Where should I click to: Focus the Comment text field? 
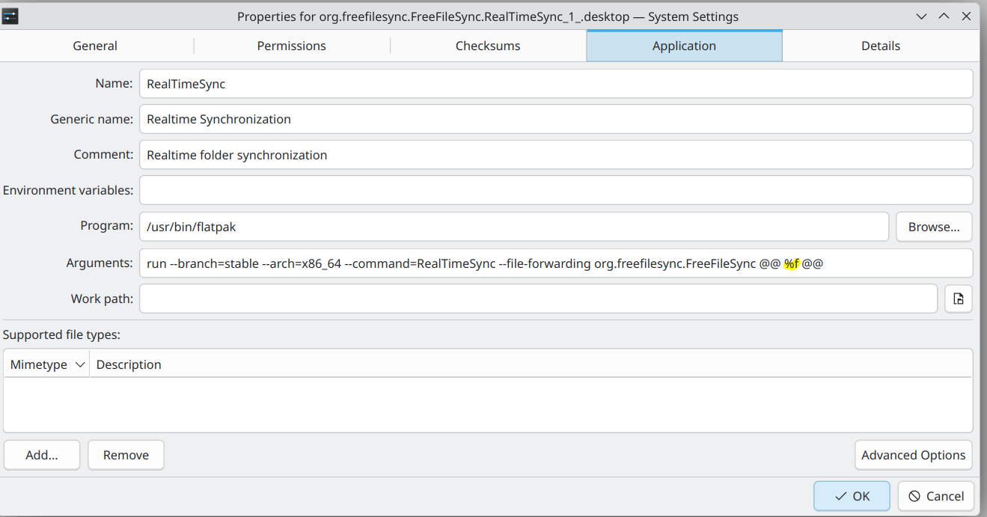point(556,155)
